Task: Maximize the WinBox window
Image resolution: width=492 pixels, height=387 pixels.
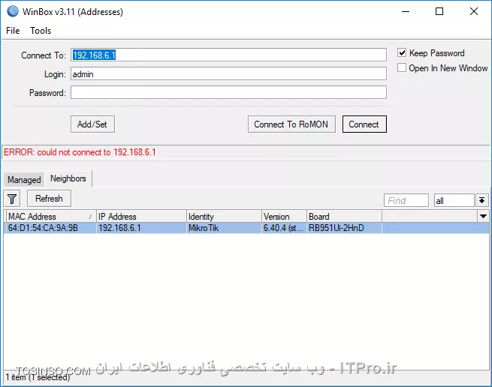Action: [439, 11]
